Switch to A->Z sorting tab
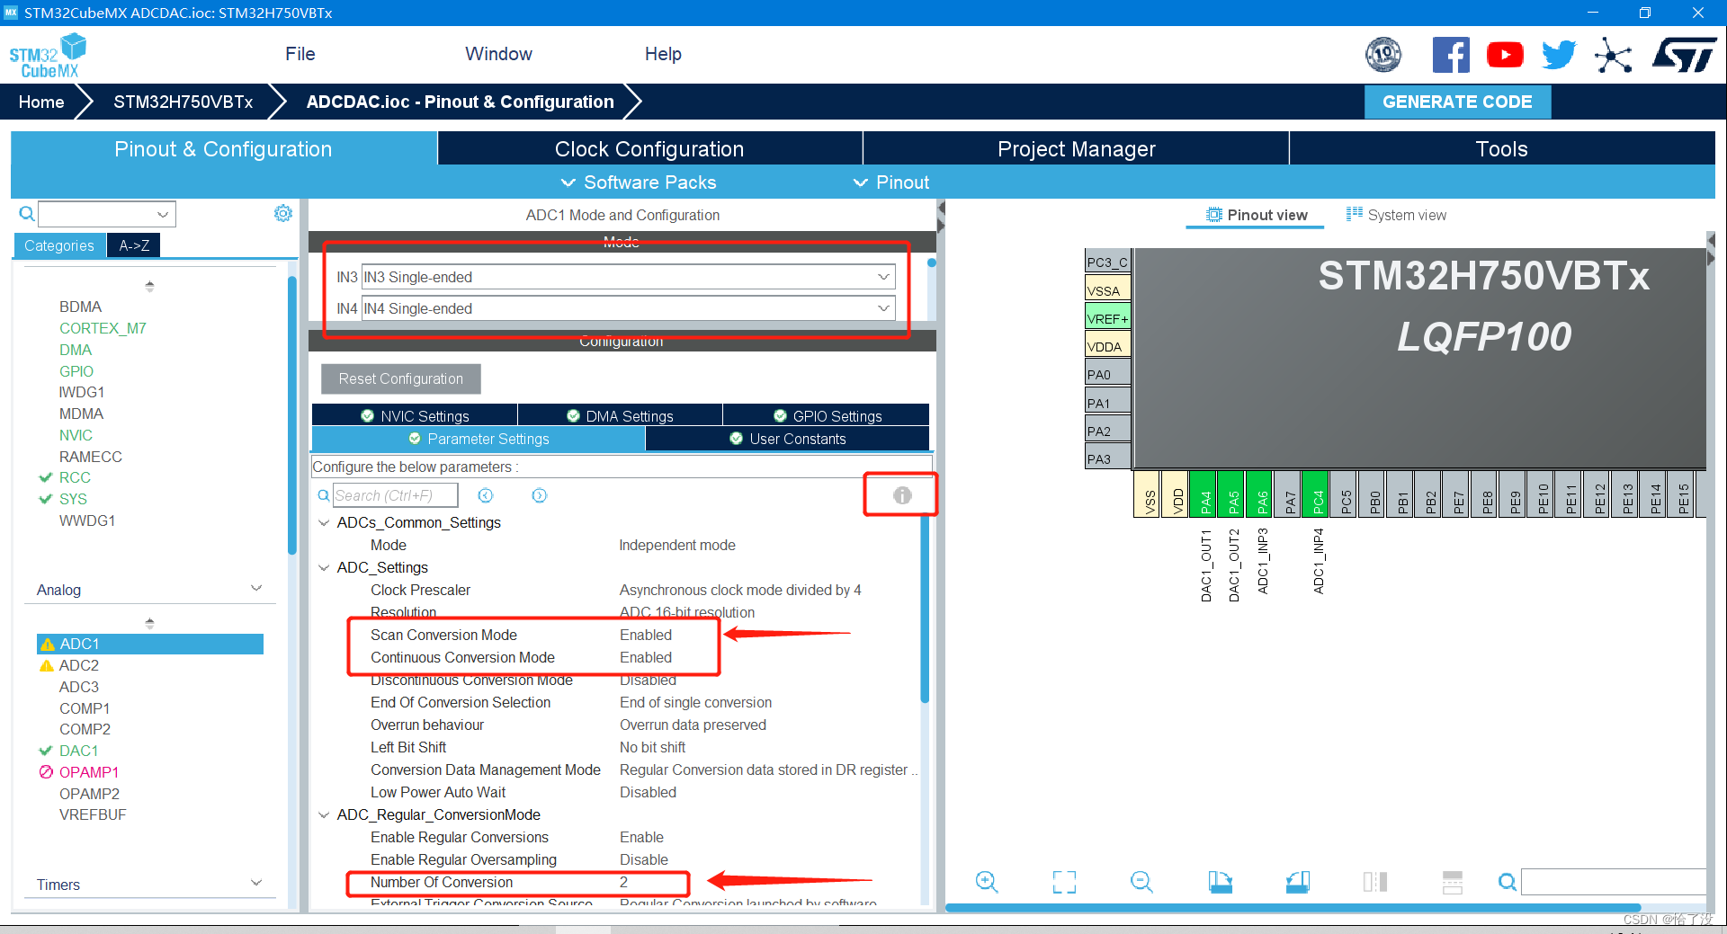 (x=134, y=245)
